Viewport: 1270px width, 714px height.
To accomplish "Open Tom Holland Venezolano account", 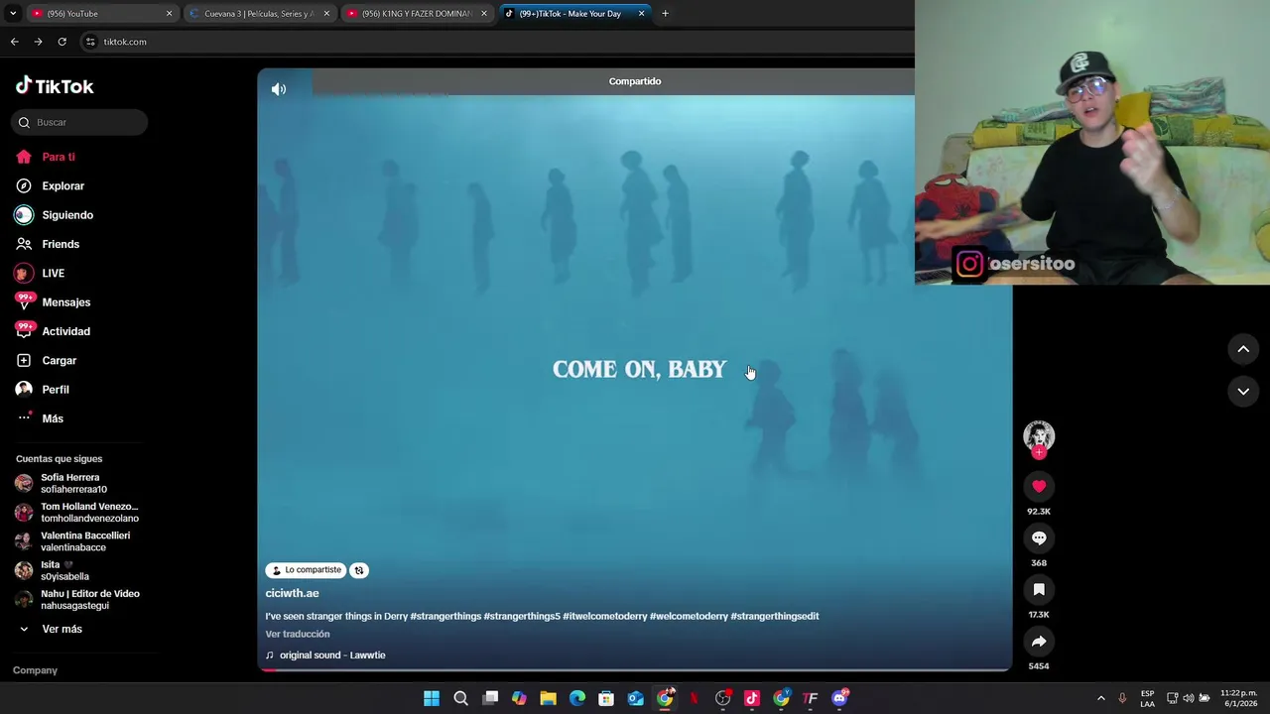I will click(77, 512).
